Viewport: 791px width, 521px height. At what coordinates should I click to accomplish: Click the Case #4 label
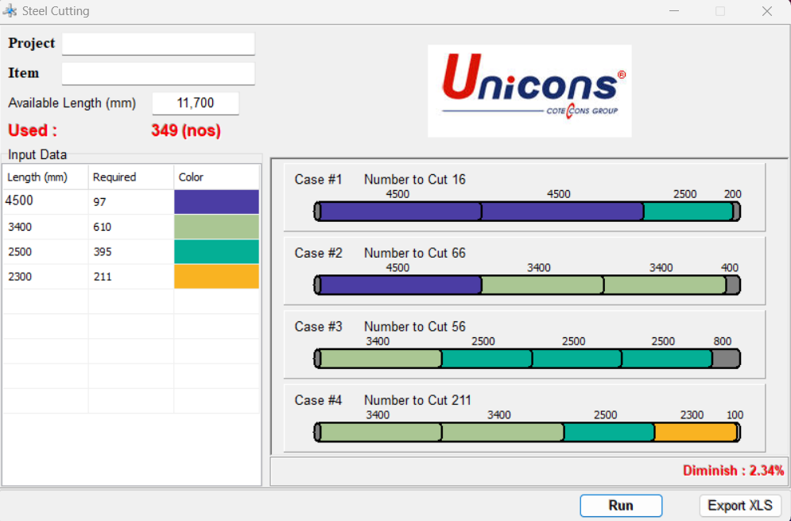(x=318, y=401)
